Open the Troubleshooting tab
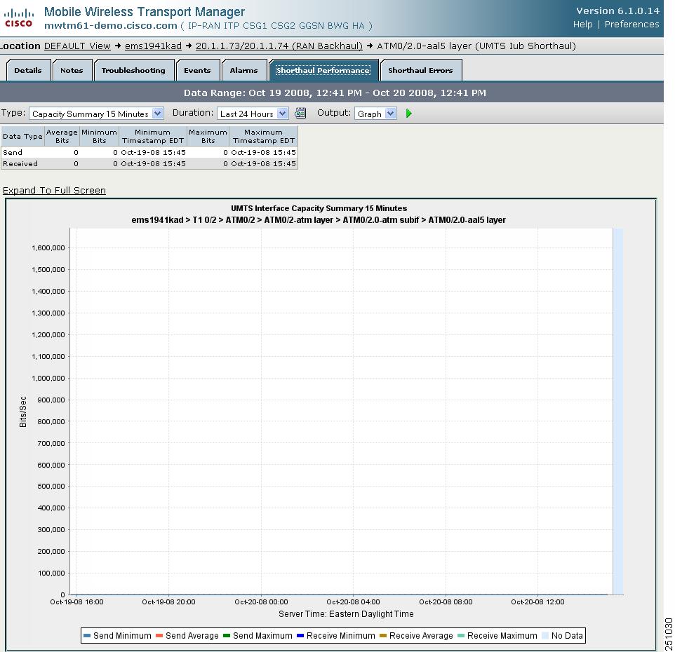 pyautogui.click(x=133, y=70)
